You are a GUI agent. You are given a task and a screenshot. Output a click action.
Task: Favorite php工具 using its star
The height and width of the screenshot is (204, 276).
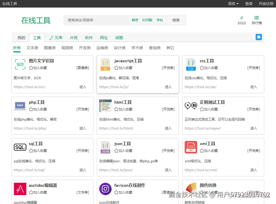[31, 109]
